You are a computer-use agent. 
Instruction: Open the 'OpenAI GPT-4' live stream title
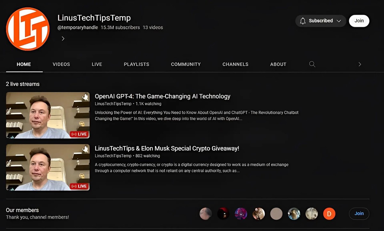[162, 96]
